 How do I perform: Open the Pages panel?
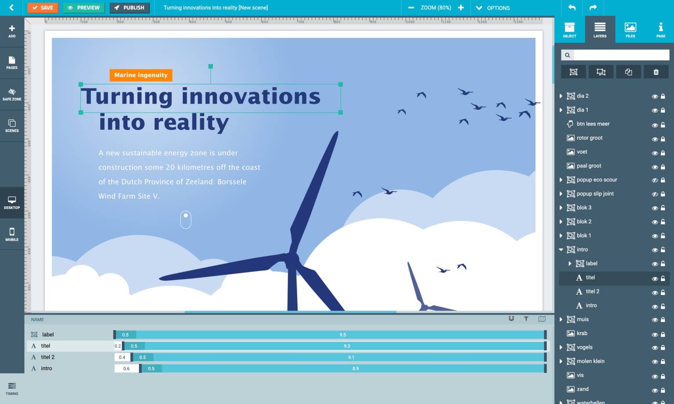click(x=12, y=63)
